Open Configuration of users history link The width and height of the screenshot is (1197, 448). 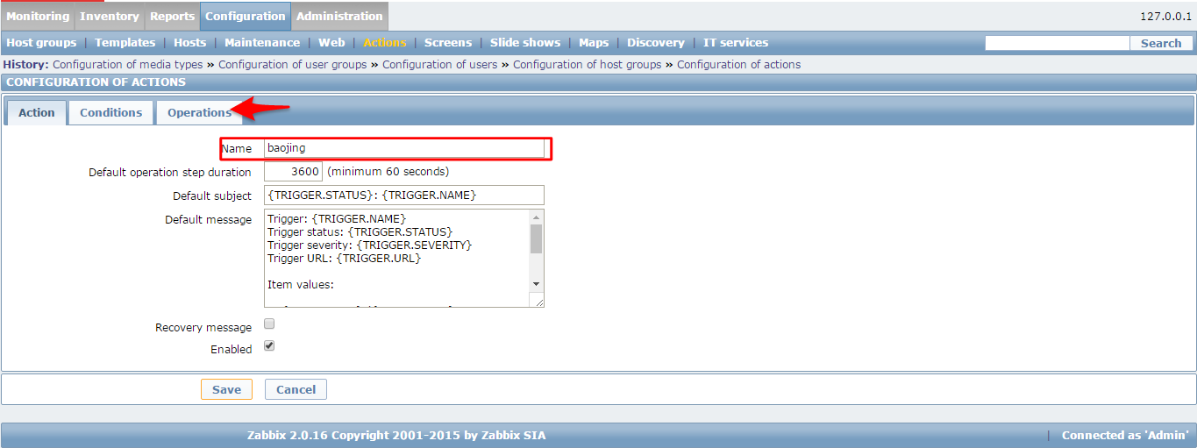439,64
